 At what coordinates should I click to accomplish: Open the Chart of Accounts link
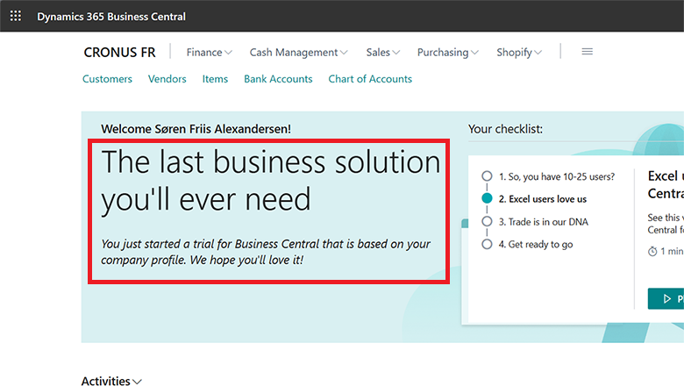[370, 79]
